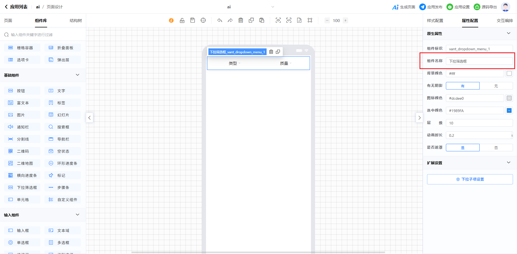Collapse the 原生属性 section
The width and height of the screenshot is (517, 254).
[x=508, y=33]
